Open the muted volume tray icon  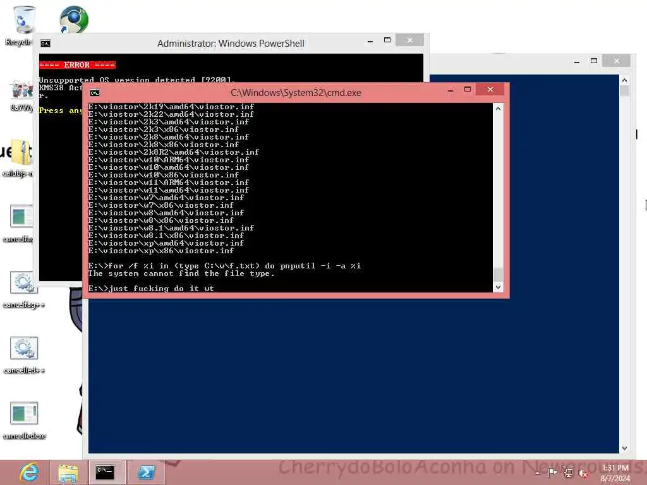point(583,474)
